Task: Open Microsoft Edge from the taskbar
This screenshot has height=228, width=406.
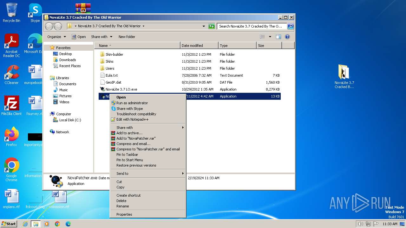Action: 68,224
